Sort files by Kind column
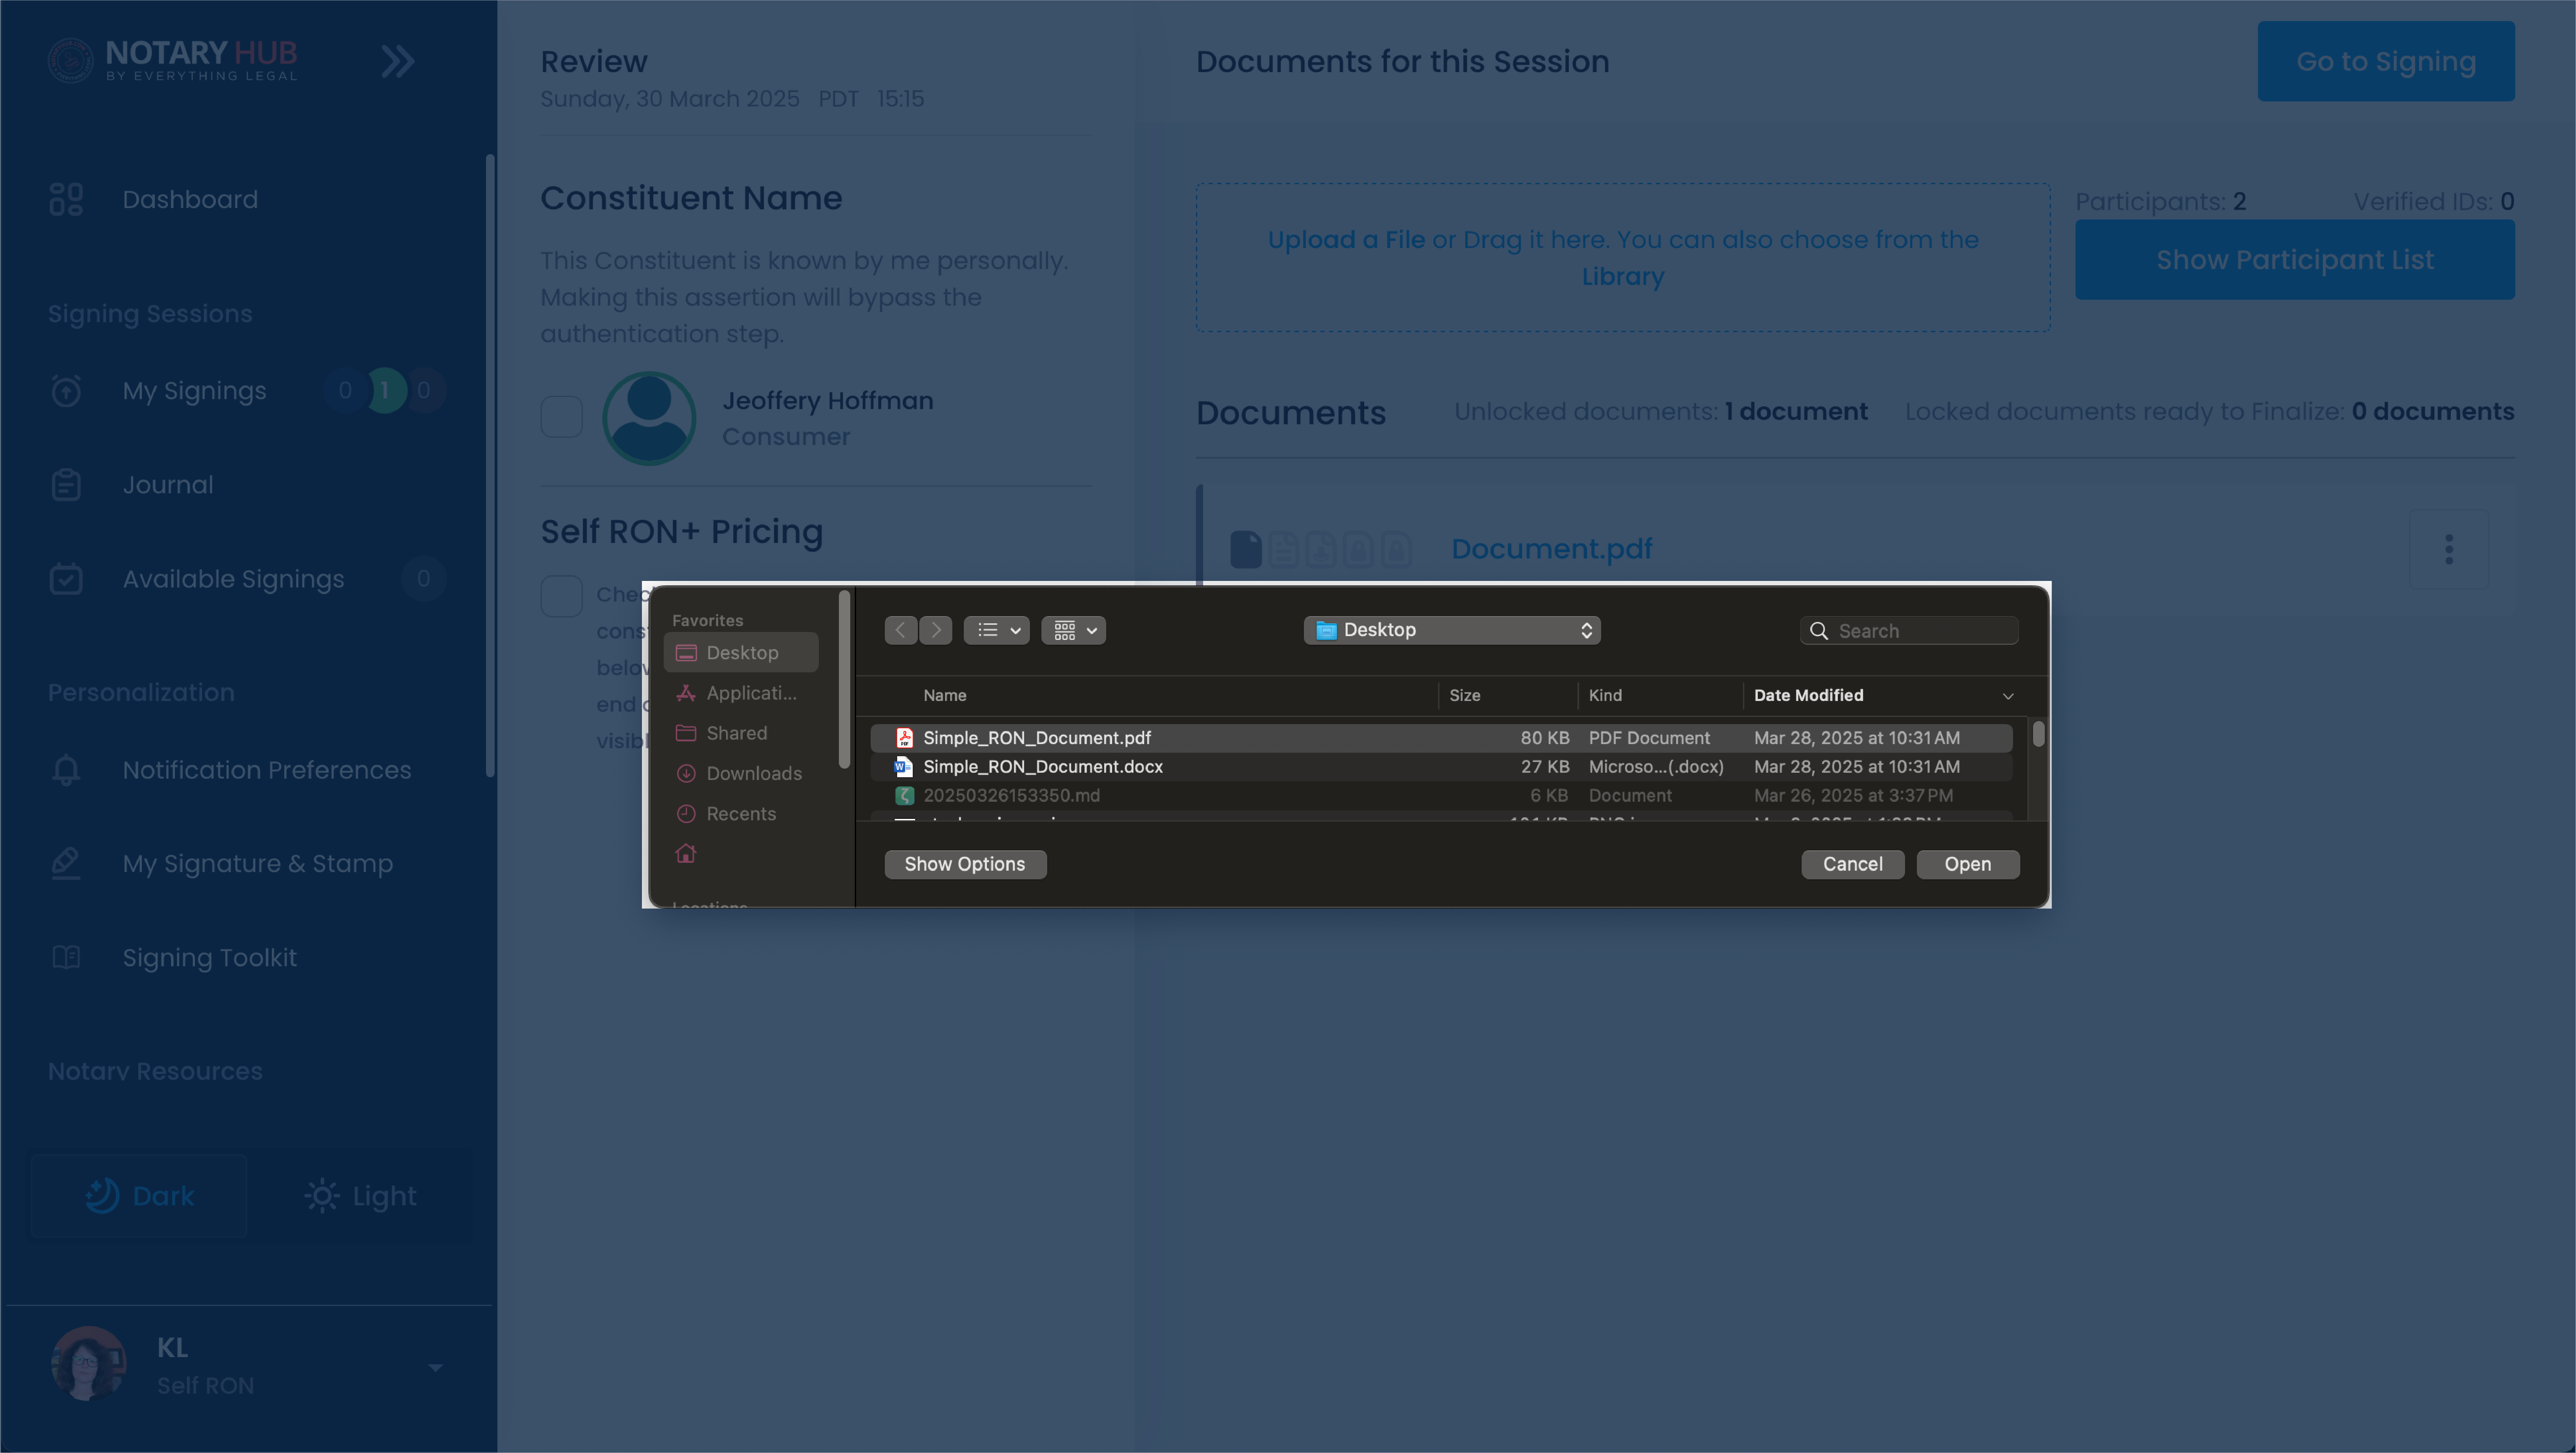Screen dimensions: 2576x1453 (1606, 696)
